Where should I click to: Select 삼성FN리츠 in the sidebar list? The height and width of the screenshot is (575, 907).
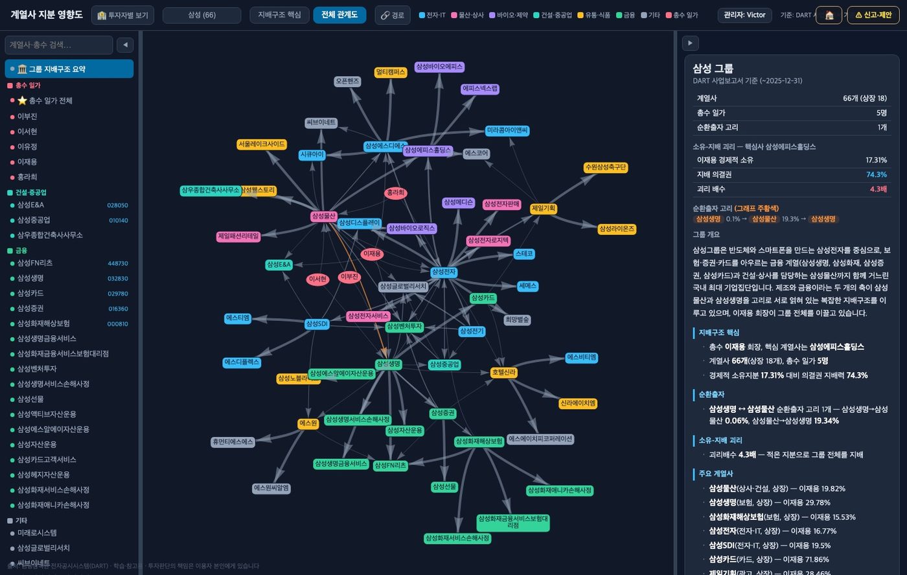(x=69, y=263)
